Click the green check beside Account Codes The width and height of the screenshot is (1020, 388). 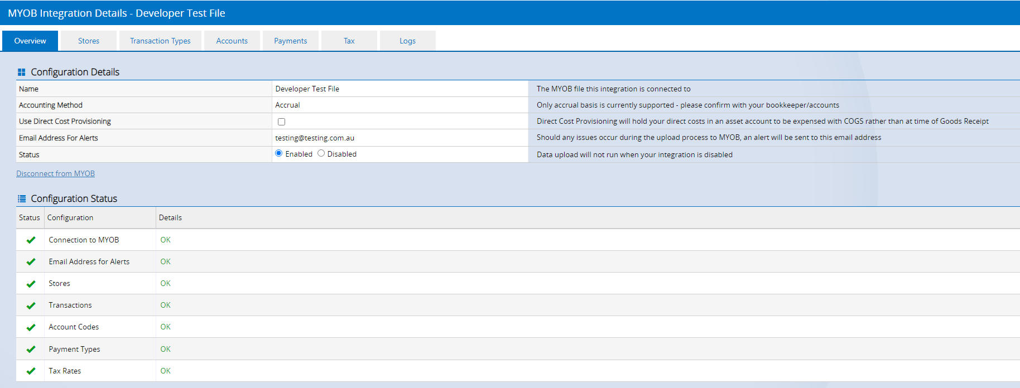point(31,327)
